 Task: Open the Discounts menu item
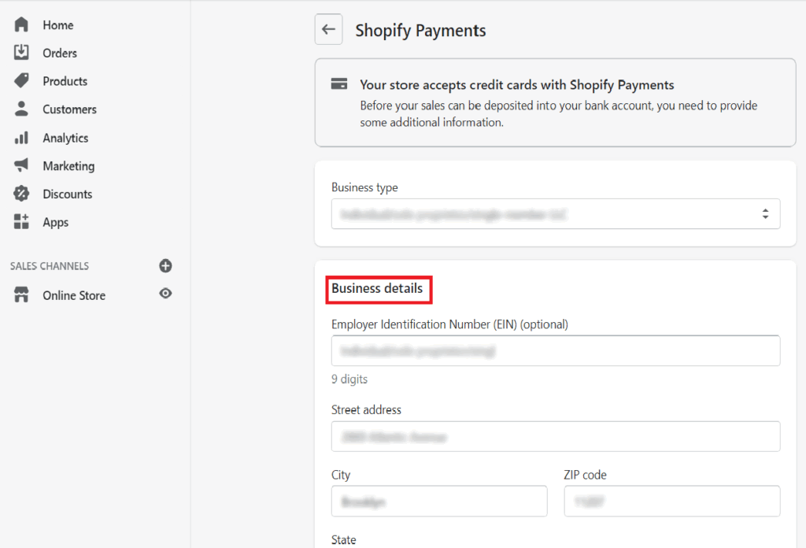point(68,194)
